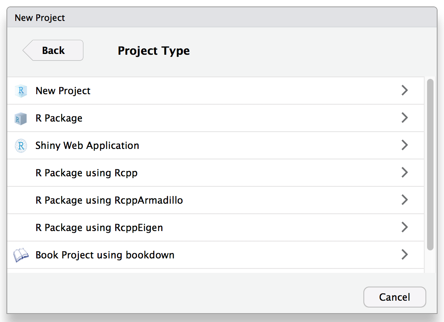The image size is (444, 322).
Task: Select the New Project list entry text
Action: click(63, 91)
